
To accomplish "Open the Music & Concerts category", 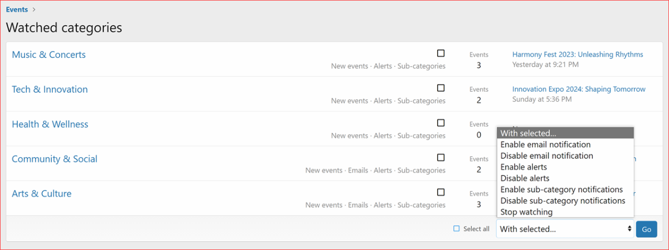I will click(49, 54).
